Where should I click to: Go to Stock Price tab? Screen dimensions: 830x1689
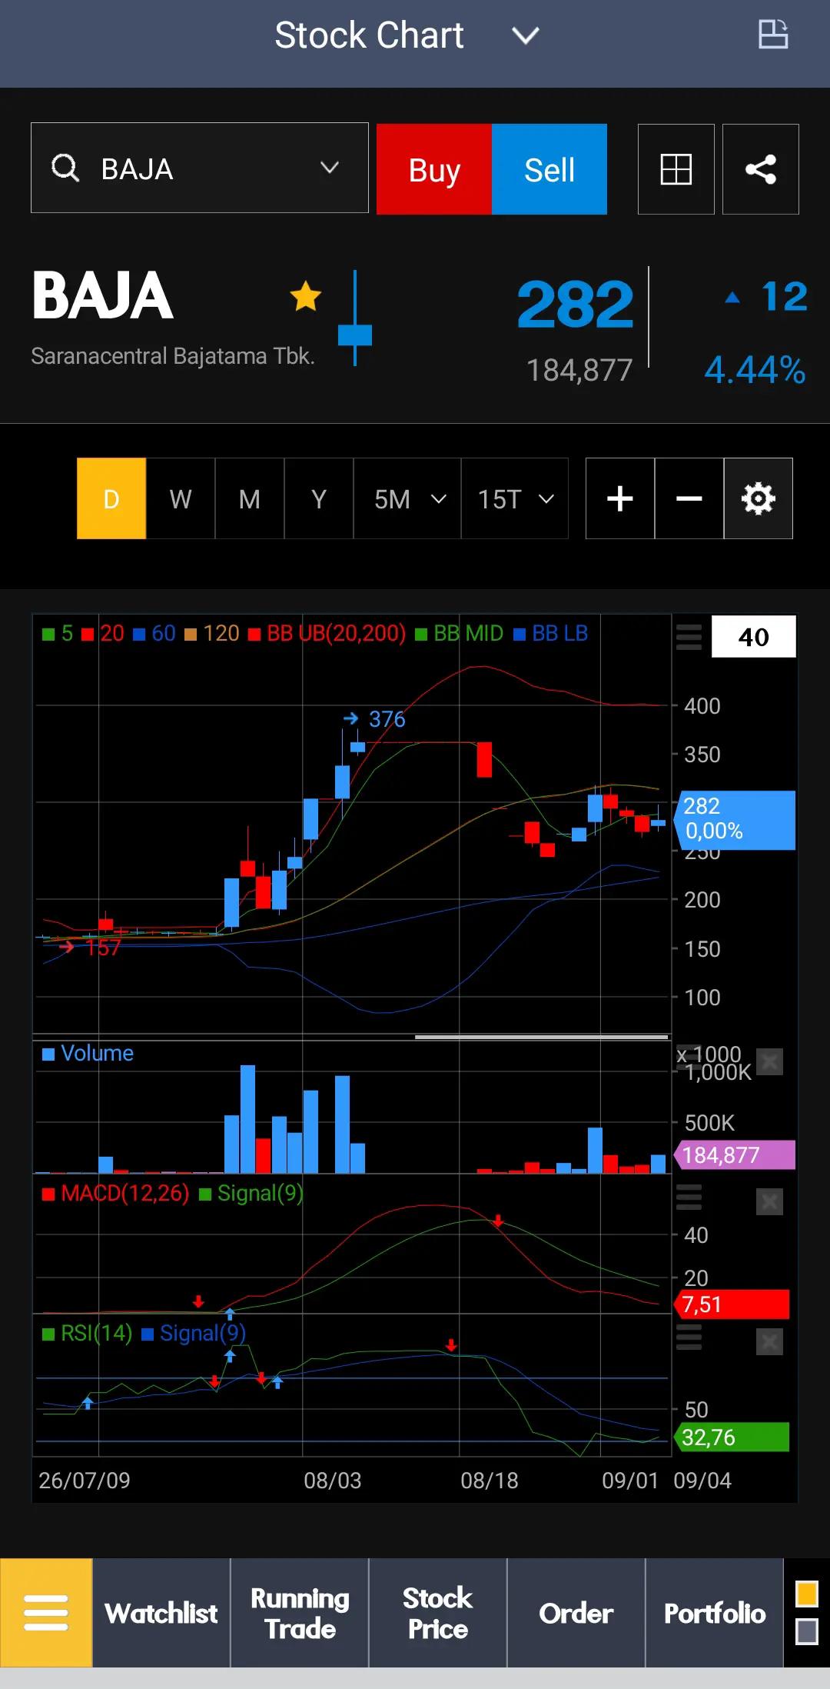(438, 1613)
